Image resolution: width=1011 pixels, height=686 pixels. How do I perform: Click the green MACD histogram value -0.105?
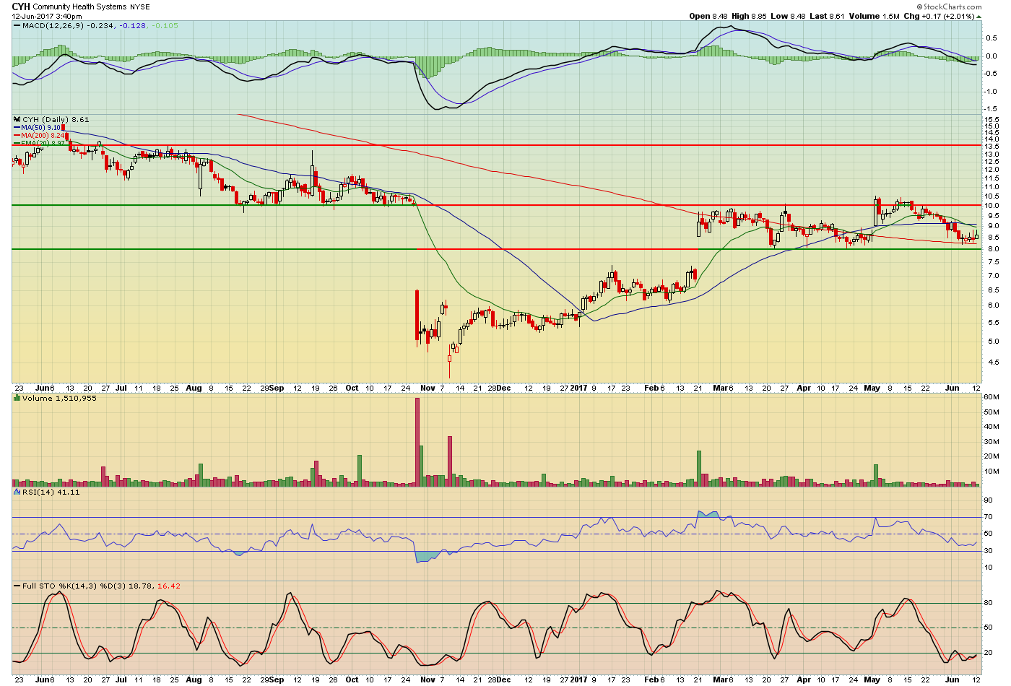165,26
